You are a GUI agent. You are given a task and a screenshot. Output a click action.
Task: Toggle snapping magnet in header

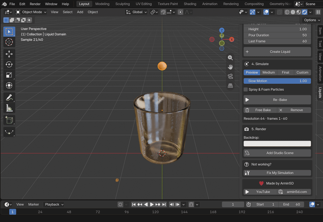163,12
